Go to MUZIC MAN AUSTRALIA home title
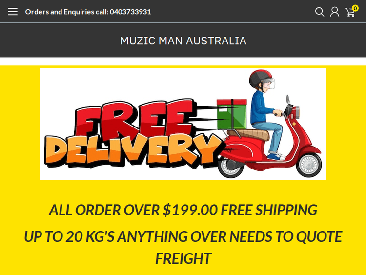366x275 pixels. [x=183, y=41]
